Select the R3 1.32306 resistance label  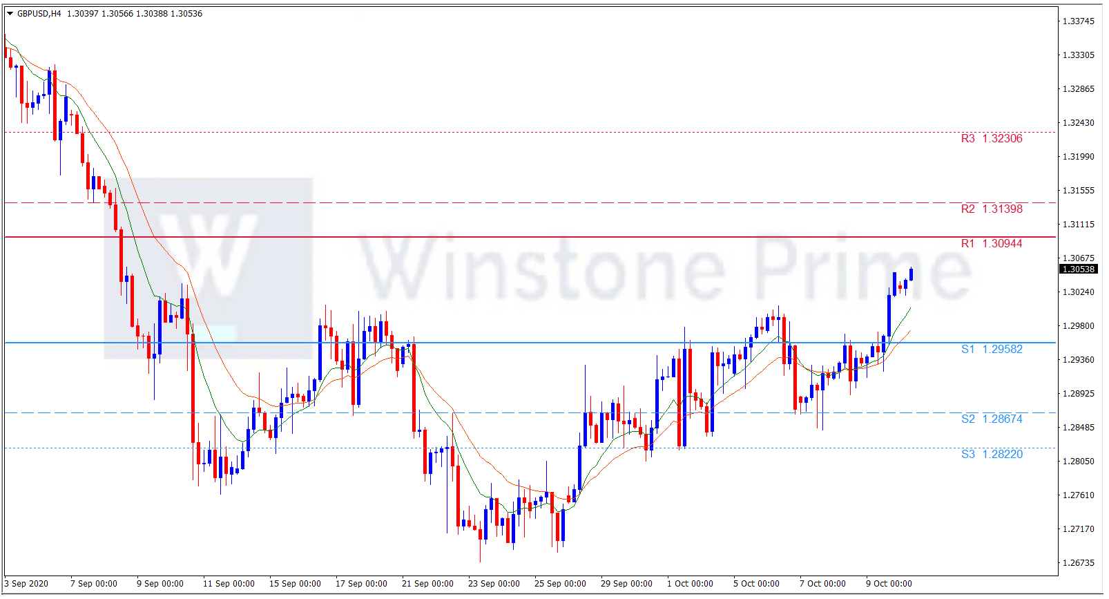pyautogui.click(x=991, y=139)
